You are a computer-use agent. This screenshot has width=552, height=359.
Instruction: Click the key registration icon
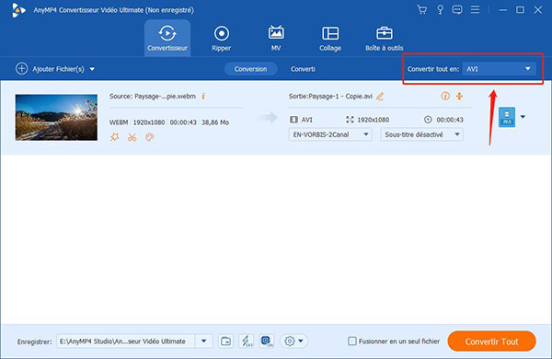tap(440, 10)
